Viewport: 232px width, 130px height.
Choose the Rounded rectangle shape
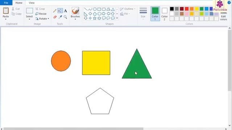pyautogui.click(x=104, y=9)
